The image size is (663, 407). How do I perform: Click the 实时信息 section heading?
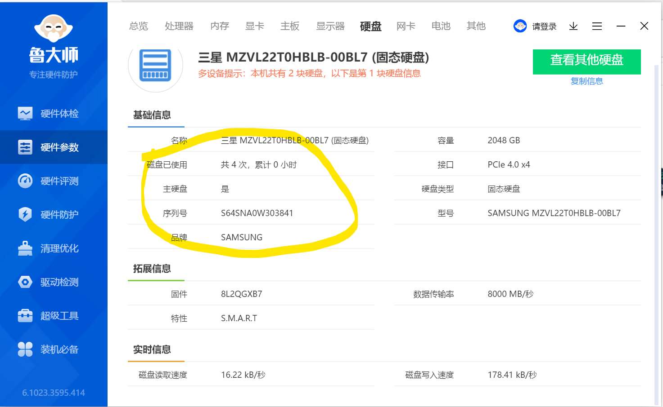click(x=152, y=349)
